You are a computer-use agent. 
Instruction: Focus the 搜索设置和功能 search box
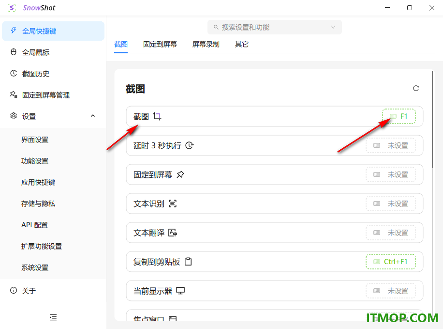coord(274,27)
